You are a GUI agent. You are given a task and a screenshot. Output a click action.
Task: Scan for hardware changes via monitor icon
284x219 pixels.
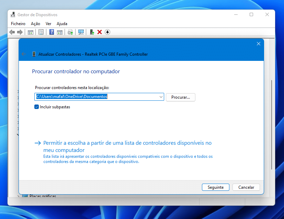pos(81,32)
